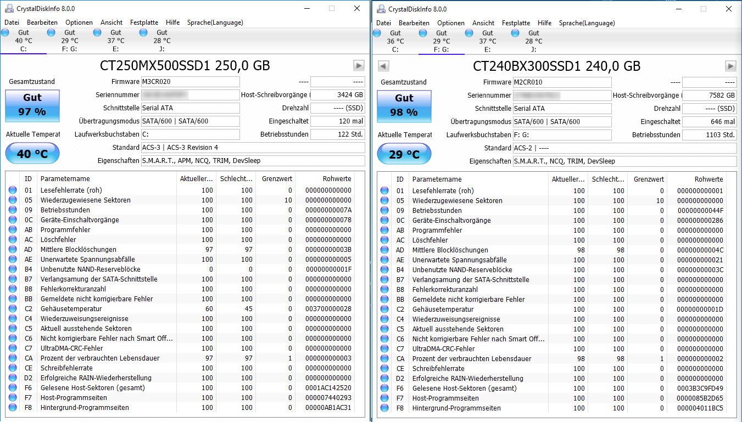The width and height of the screenshot is (742, 422).
Task: Click Standard field ACS-2 in right window
Action: click(x=625, y=148)
